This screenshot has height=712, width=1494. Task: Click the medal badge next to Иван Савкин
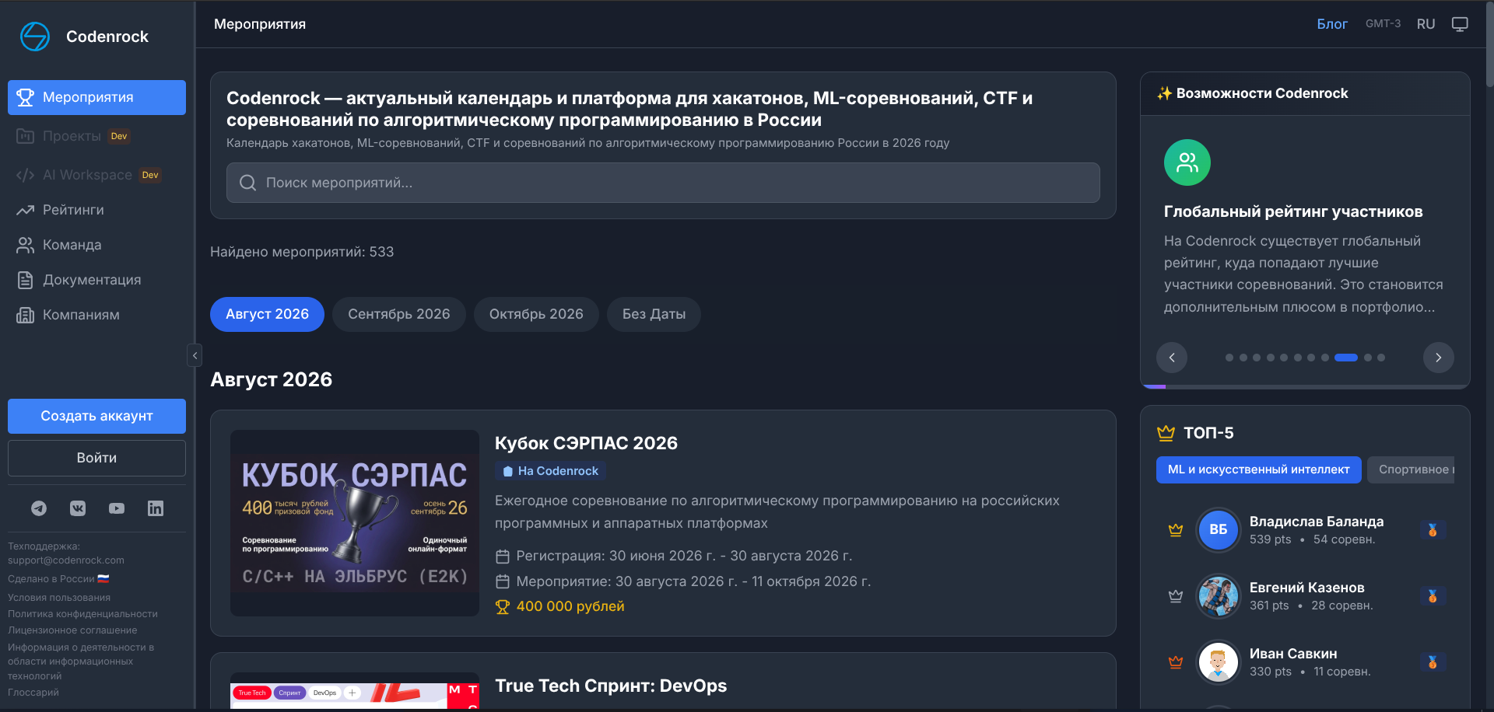pyautogui.click(x=1433, y=662)
